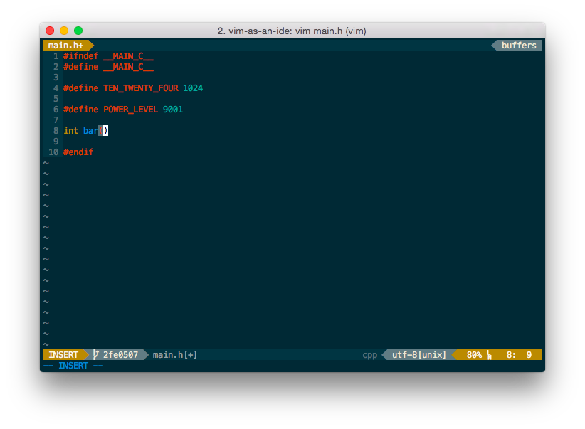Click the 80% file position indicator
The image size is (585, 429).
(x=474, y=354)
